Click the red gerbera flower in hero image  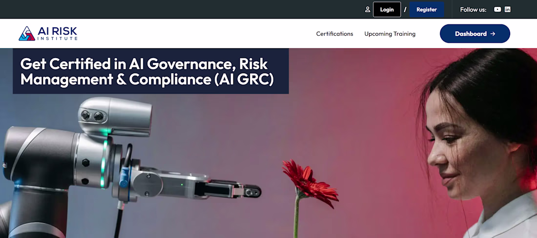tap(310, 182)
